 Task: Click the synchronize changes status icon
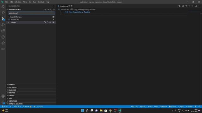11,107
